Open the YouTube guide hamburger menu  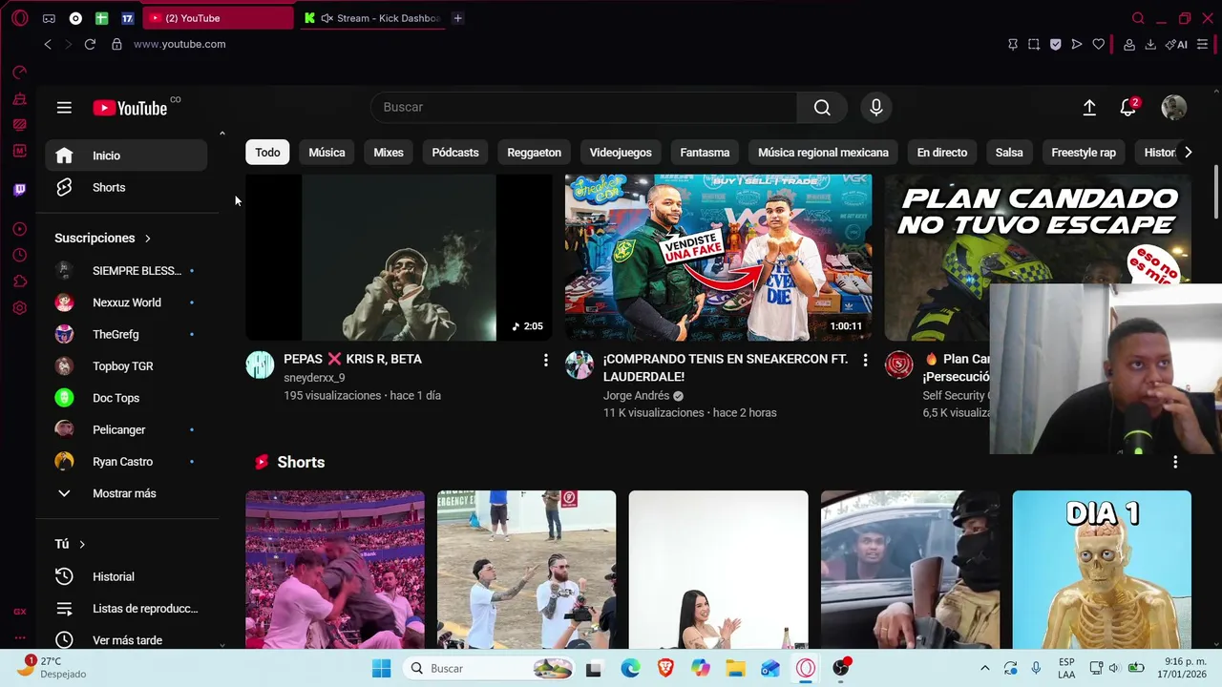coord(64,108)
